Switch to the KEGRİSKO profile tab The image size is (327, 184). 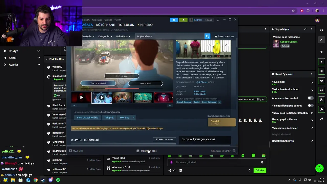(145, 25)
